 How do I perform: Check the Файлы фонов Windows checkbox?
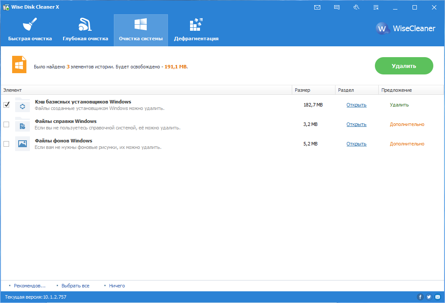click(6, 144)
